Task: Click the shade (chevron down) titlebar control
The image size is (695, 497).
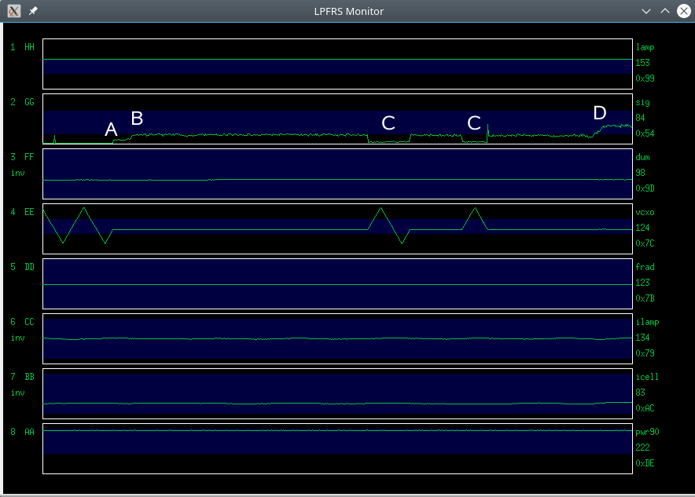Action: point(646,11)
